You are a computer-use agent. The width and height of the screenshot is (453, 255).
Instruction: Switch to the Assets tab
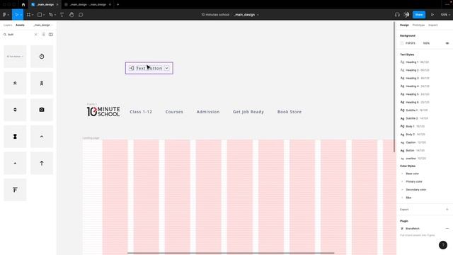click(20, 25)
